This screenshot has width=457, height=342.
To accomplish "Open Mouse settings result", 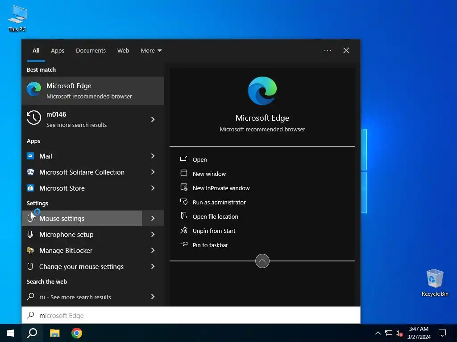I will [82, 218].
